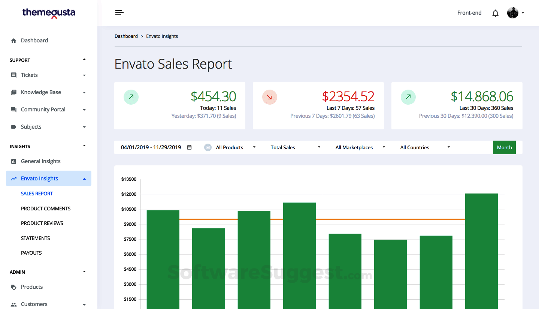The width and height of the screenshot is (539, 309).
Task: Collapse the Envato Insights submenu arrow
Action: [84, 178]
